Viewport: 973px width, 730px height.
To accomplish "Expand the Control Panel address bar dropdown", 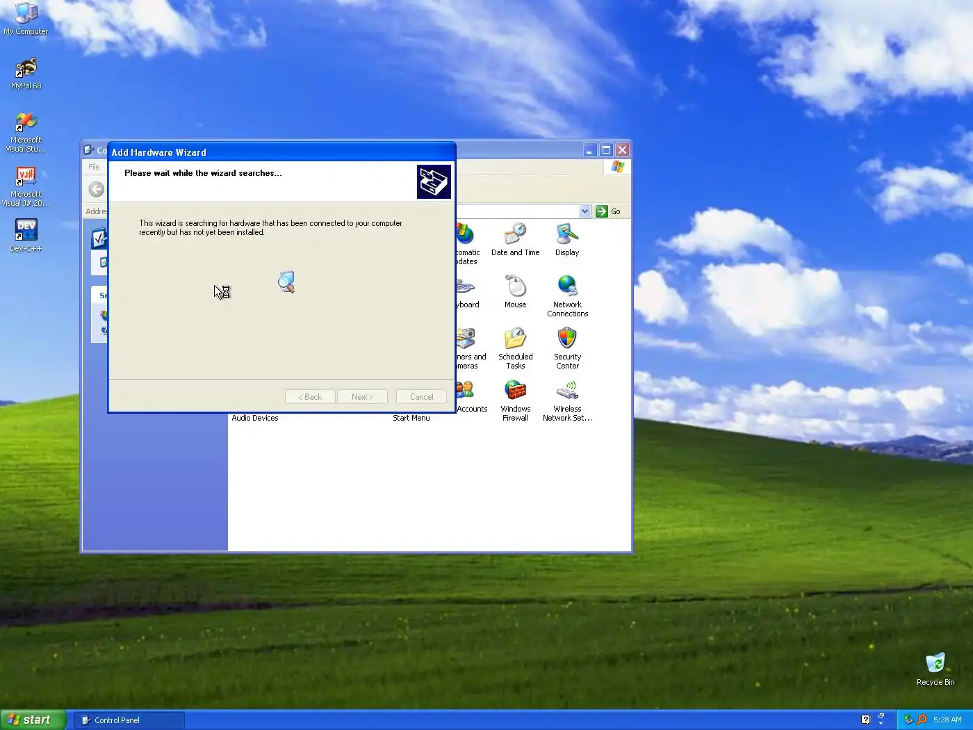I will click(x=584, y=211).
